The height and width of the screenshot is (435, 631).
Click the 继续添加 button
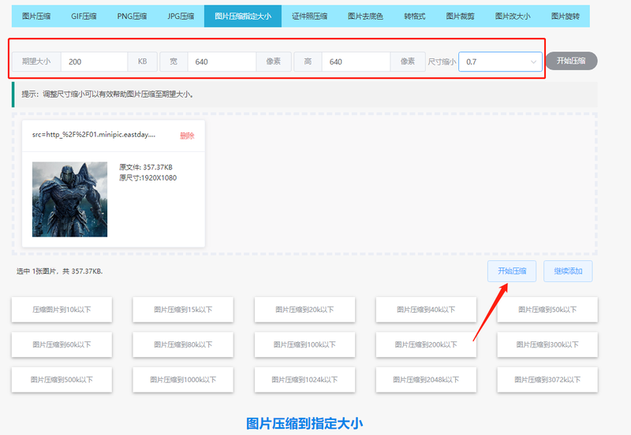tap(568, 271)
